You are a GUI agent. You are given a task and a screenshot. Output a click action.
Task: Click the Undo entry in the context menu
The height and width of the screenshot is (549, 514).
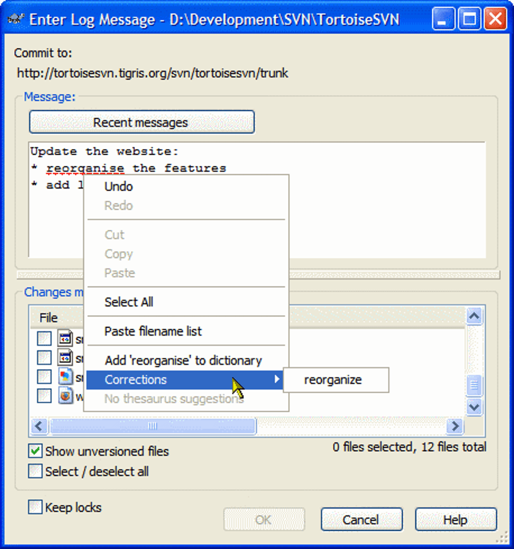click(x=118, y=186)
